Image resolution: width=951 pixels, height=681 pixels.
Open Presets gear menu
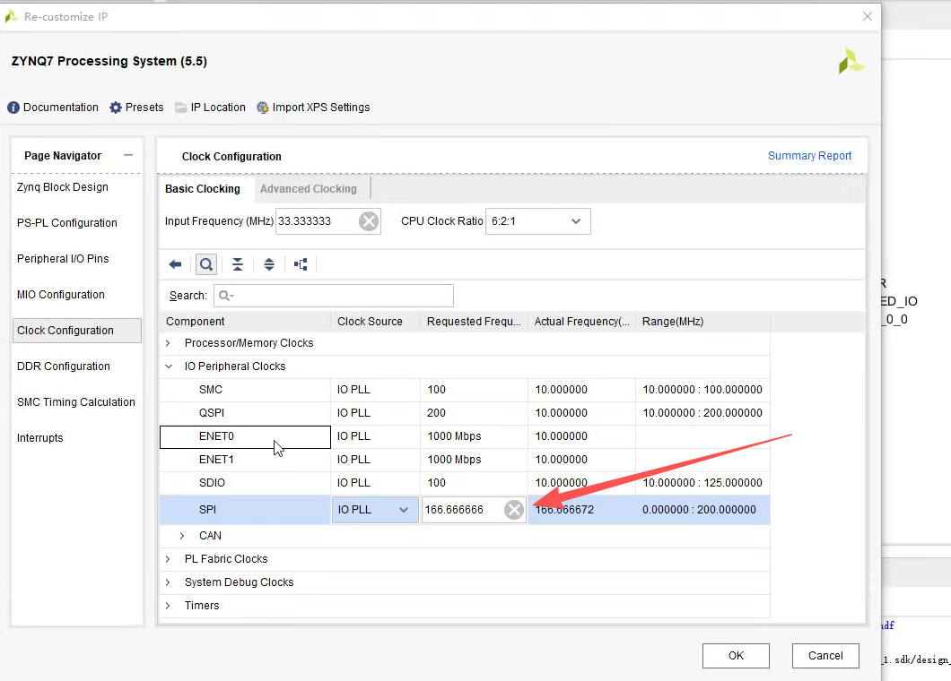tap(136, 108)
